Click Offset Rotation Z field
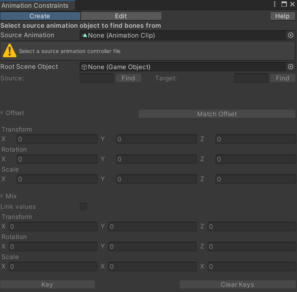This screenshot has height=292, width=297. [256, 159]
